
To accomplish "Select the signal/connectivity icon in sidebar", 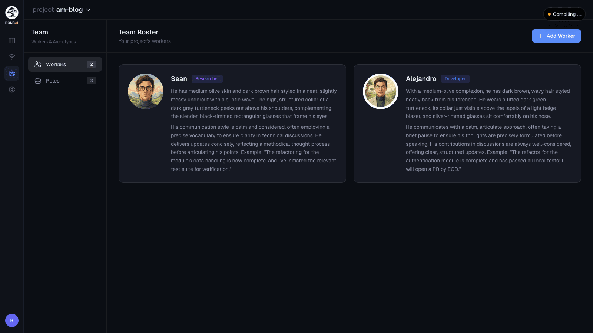I will 11,57.
